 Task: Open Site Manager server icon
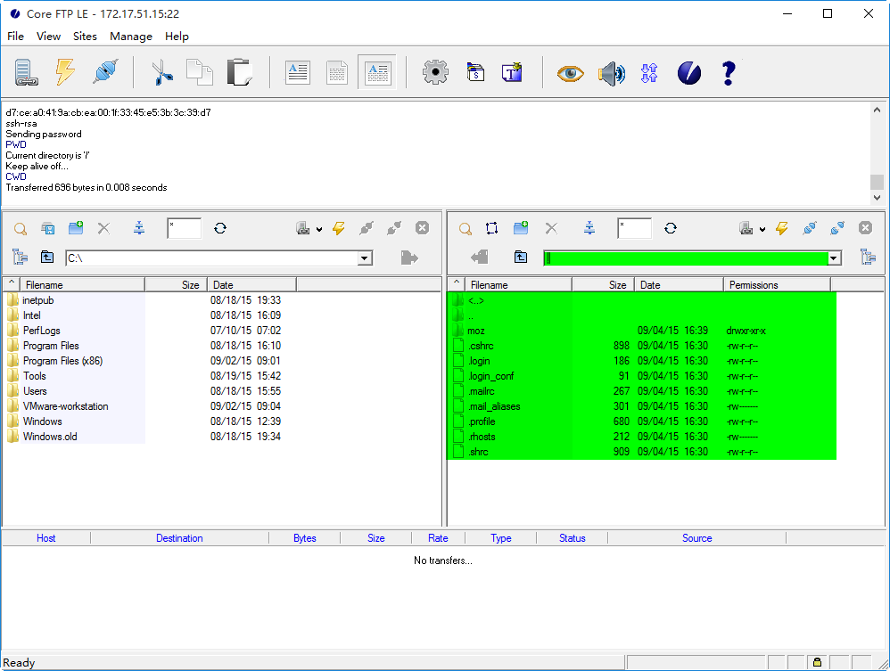(x=26, y=72)
